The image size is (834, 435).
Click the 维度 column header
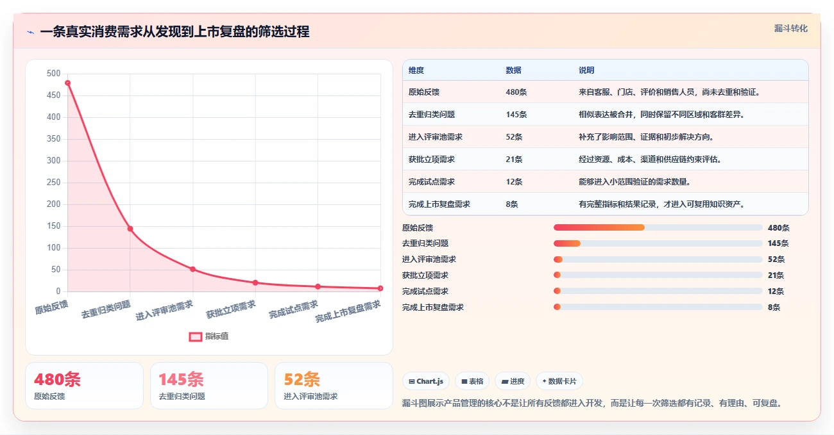click(x=416, y=70)
